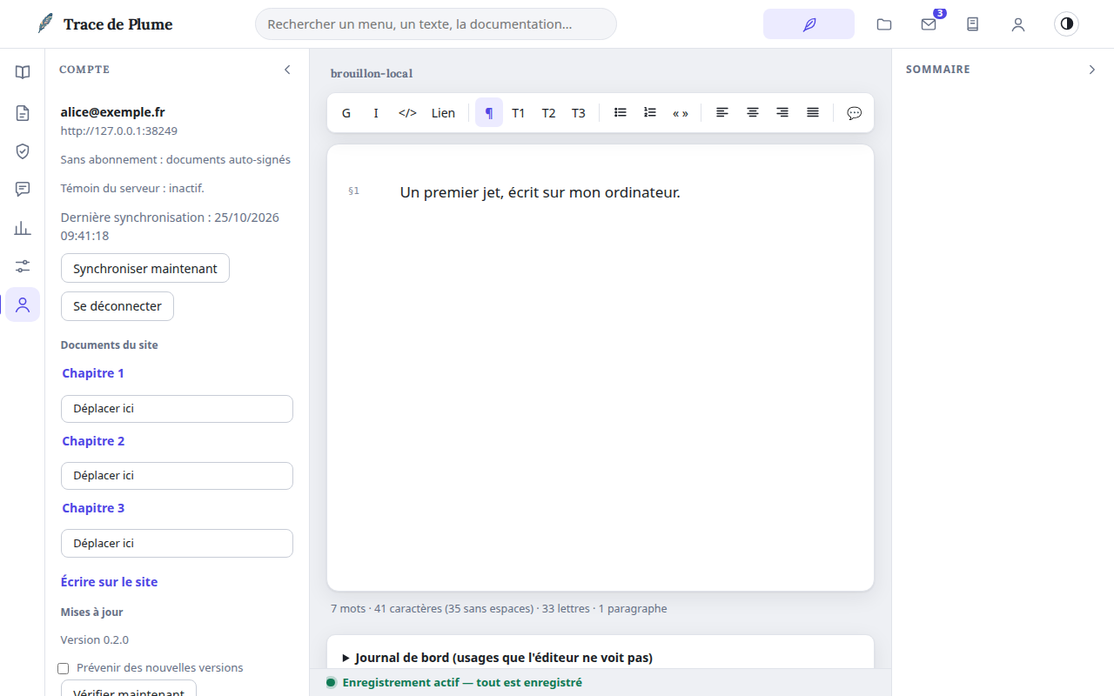Align text to the right

tap(782, 112)
